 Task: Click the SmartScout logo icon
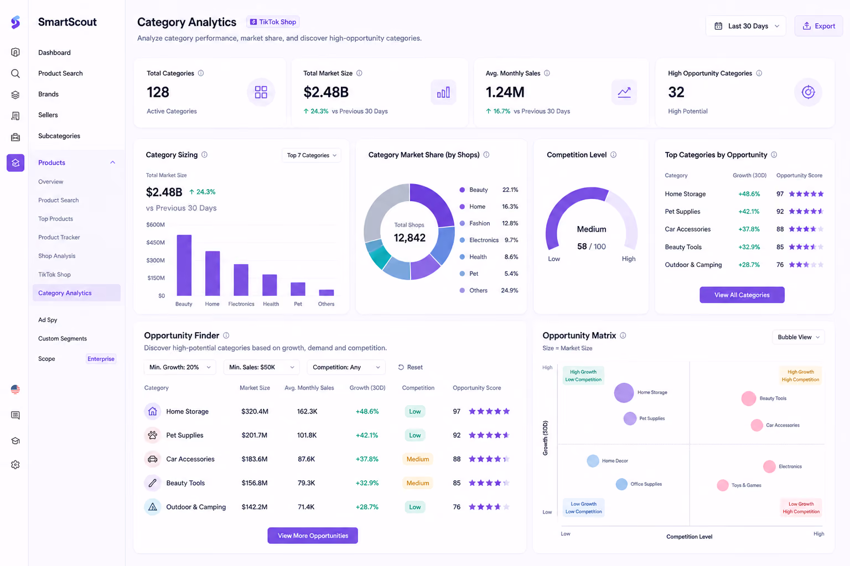(15, 22)
